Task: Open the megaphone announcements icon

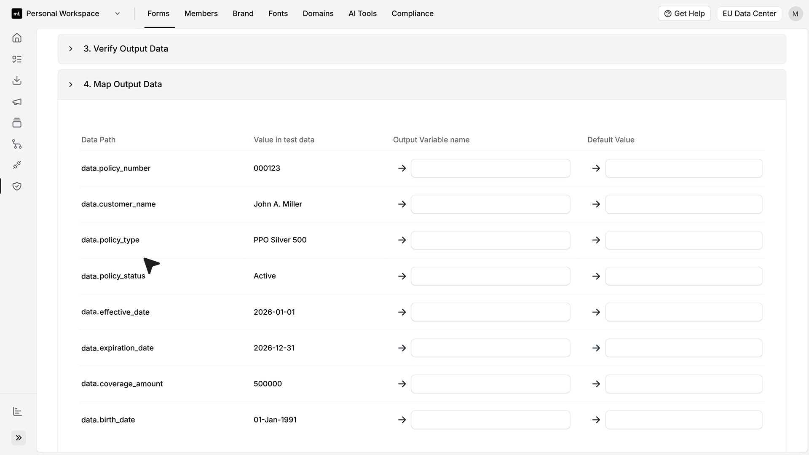Action: [x=17, y=102]
